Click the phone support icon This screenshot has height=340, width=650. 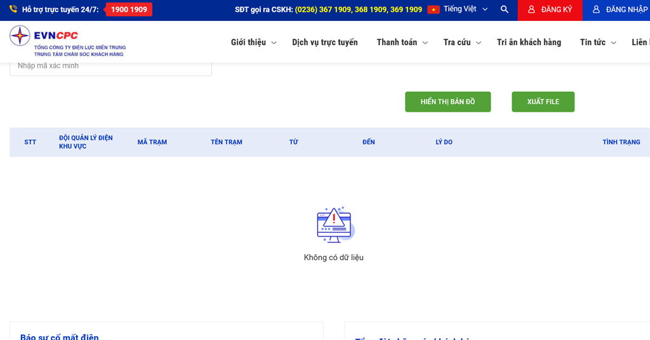[13, 10]
